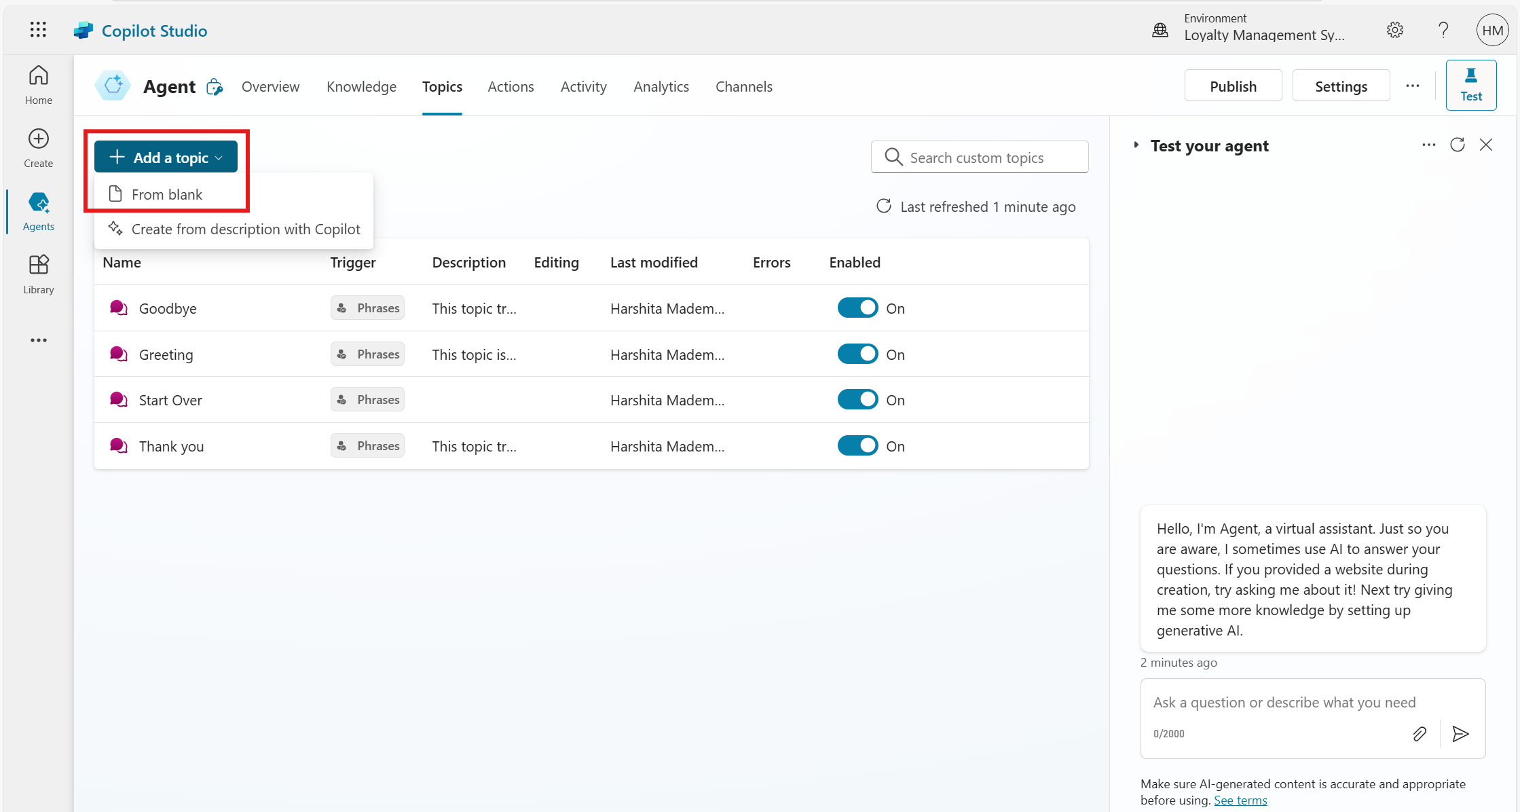Open the Add a topic dropdown

(x=166, y=158)
